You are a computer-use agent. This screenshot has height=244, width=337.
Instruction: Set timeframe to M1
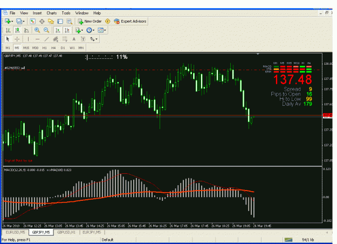(x=8, y=48)
